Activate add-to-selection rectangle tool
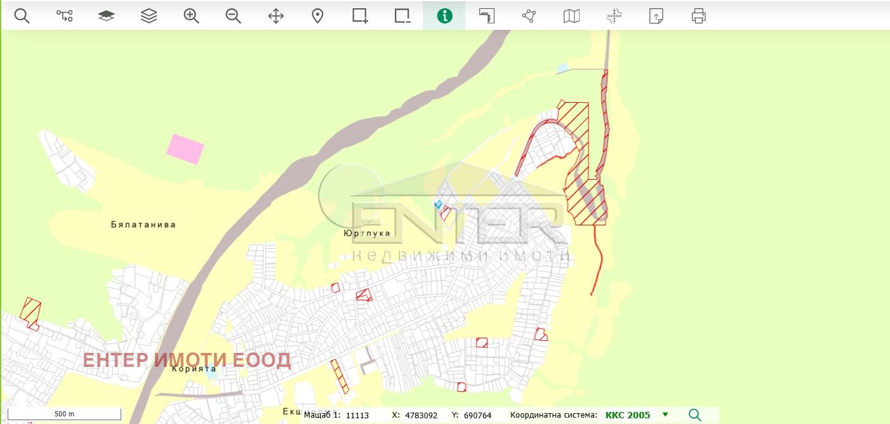Screen dimensions: 890x424 (x=361, y=16)
